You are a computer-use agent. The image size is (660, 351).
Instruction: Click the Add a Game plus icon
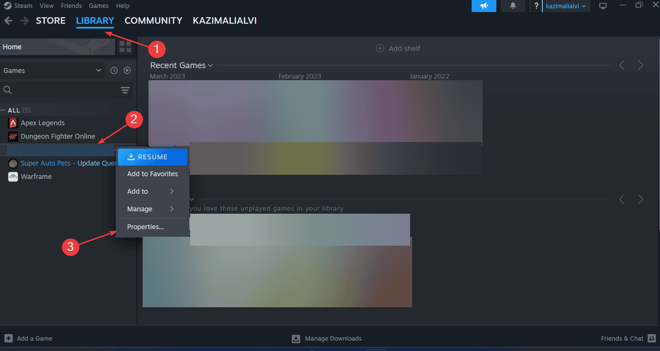[9, 338]
